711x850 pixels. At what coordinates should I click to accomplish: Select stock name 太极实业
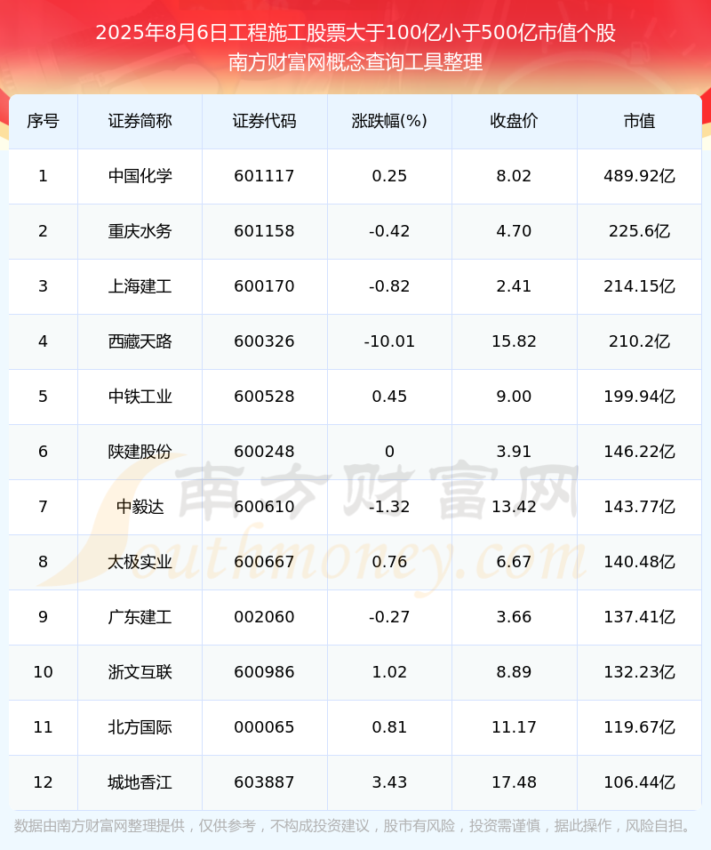(x=140, y=562)
